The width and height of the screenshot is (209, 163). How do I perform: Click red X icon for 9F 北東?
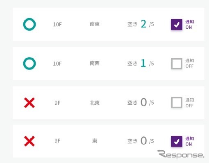tap(30, 103)
